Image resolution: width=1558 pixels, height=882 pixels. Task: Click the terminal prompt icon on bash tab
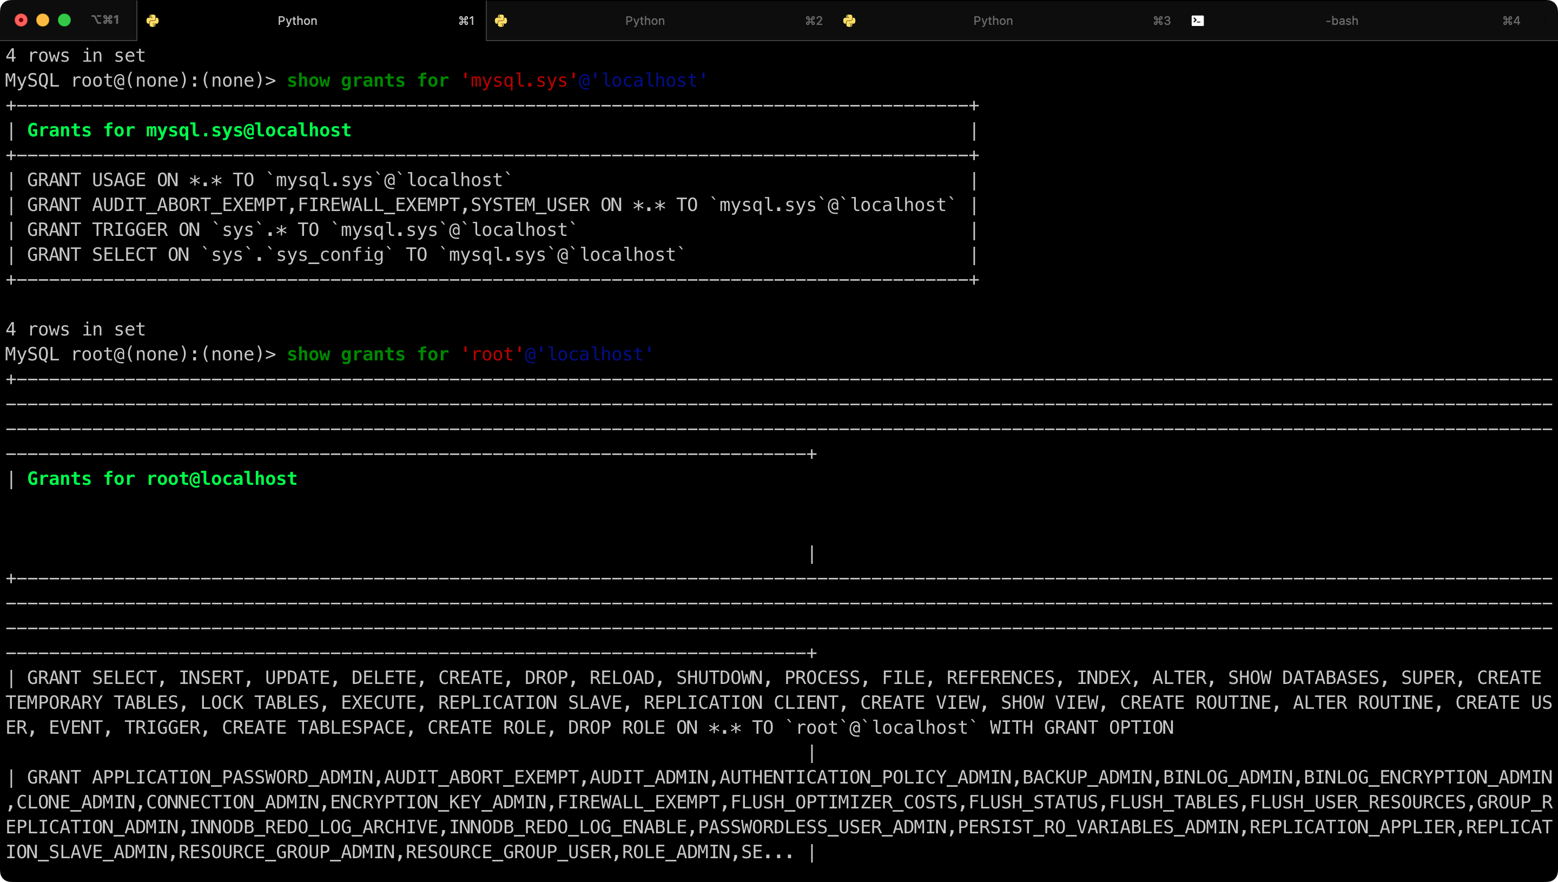[x=1197, y=21]
